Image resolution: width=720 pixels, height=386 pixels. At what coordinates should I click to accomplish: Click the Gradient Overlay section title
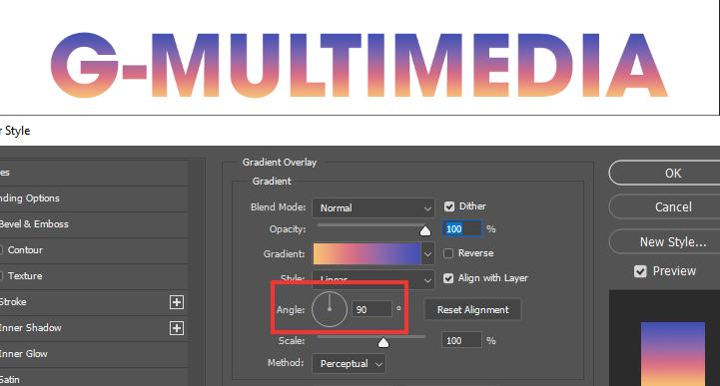click(280, 163)
